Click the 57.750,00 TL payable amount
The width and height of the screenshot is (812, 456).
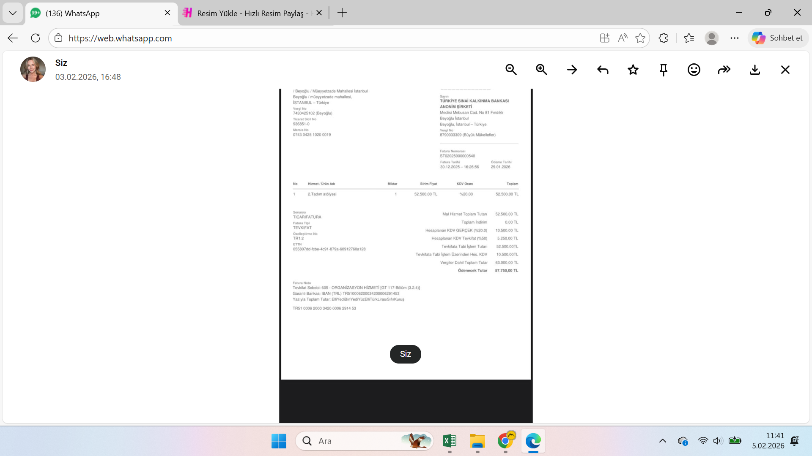tap(507, 271)
